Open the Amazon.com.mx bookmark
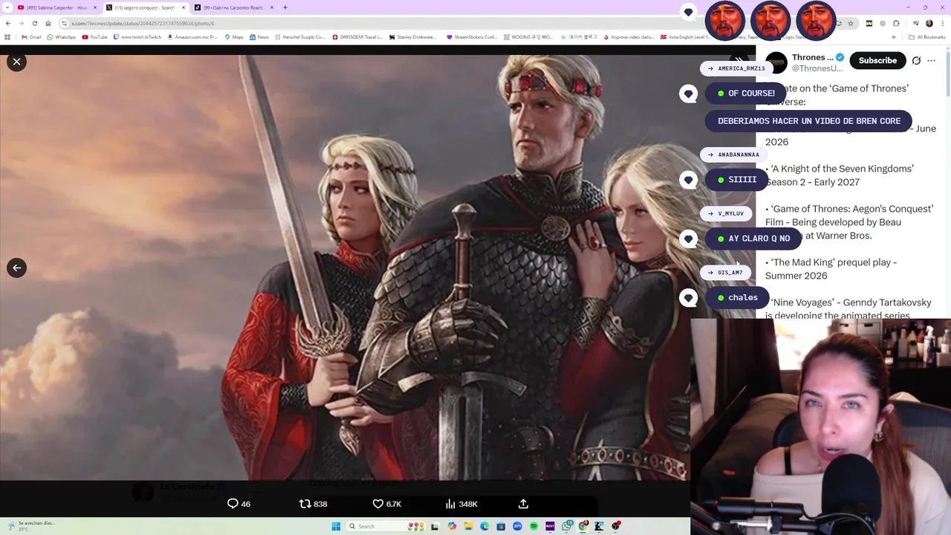 click(x=192, y=37)
